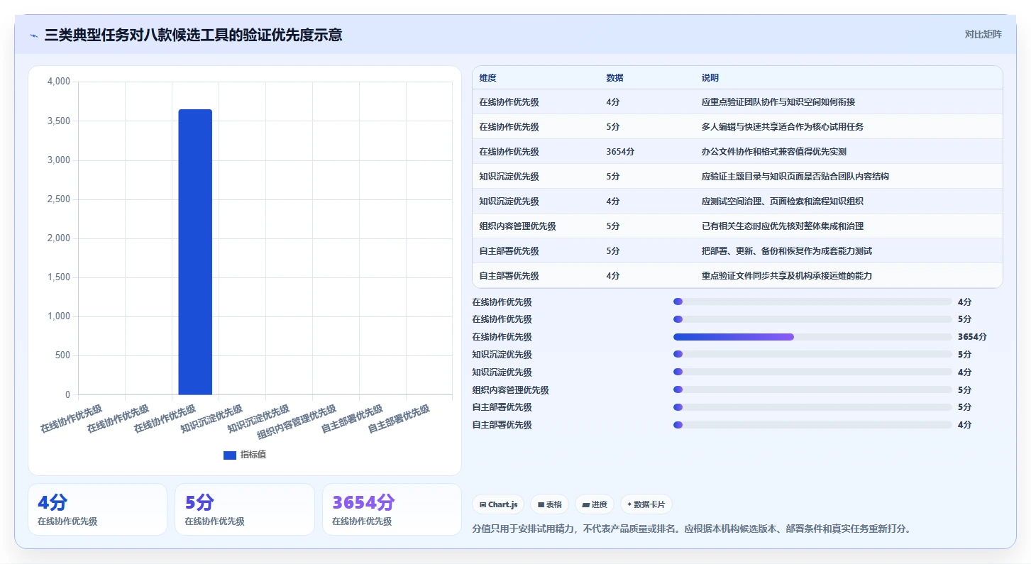Click the 知识沉淀优先级 5分 progress bar
Image resolution: width=1031 pixels, height=564 pixels.
tap(812, 355)
